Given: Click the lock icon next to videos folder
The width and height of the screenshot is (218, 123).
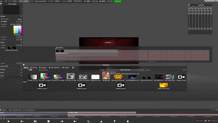Looking at the screenshot, I should [73, 67].
